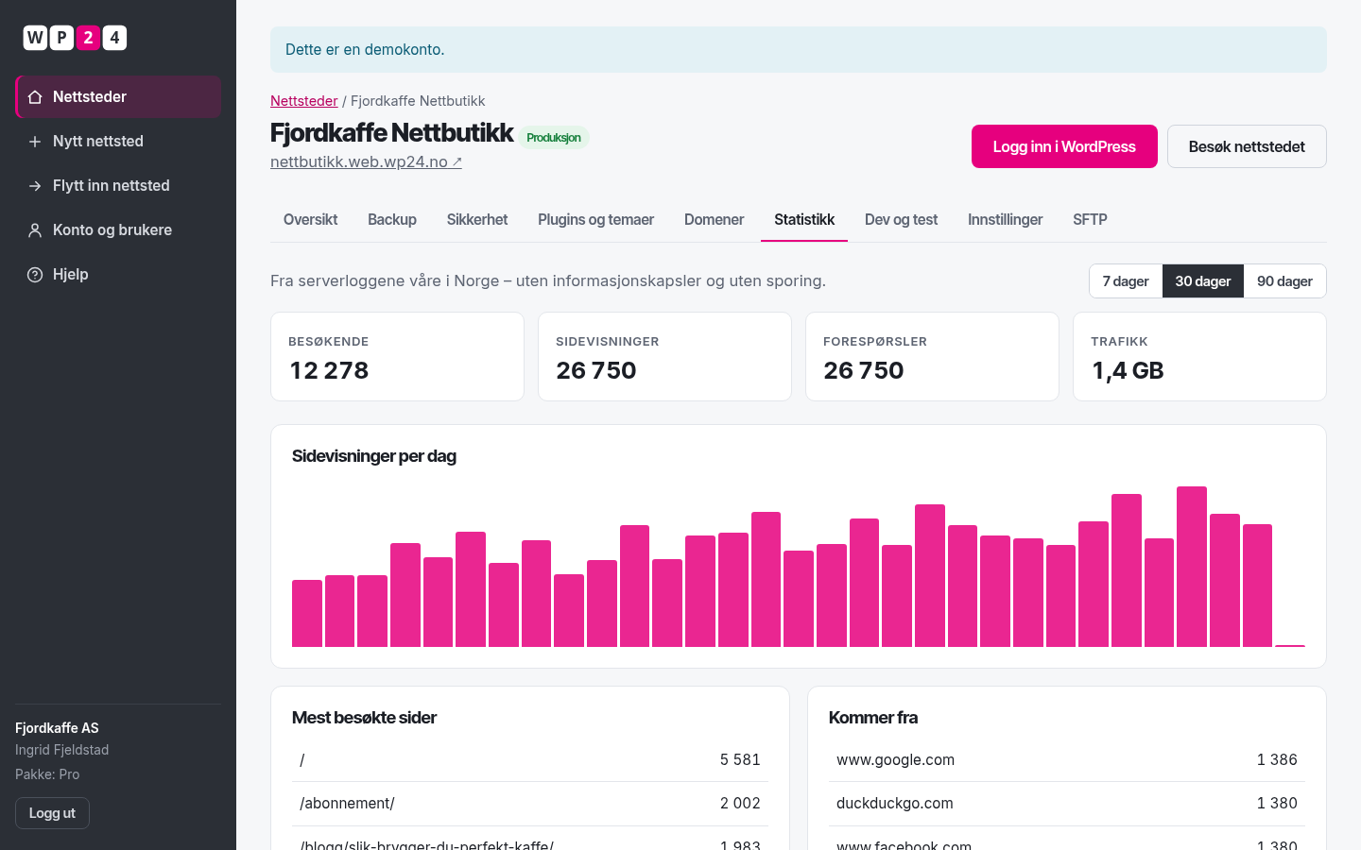Open the nettbutikk.web.wp24.no link

coord(366,161)
